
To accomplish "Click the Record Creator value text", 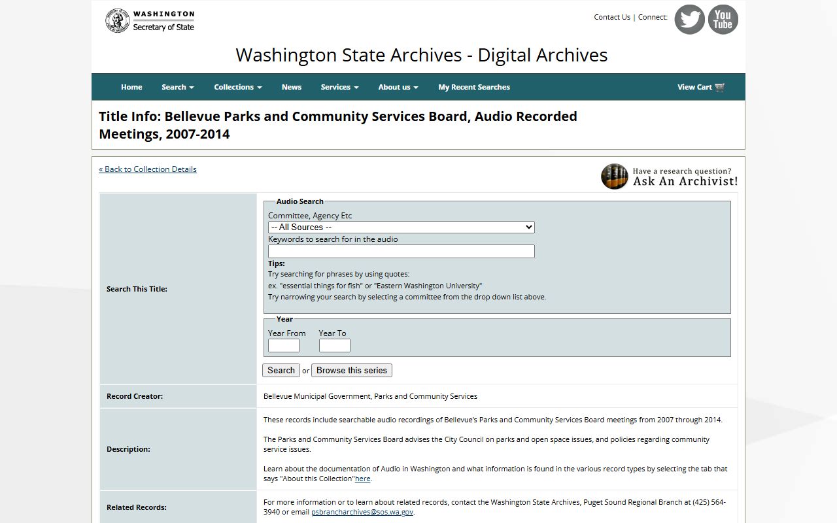I will 370,396.
